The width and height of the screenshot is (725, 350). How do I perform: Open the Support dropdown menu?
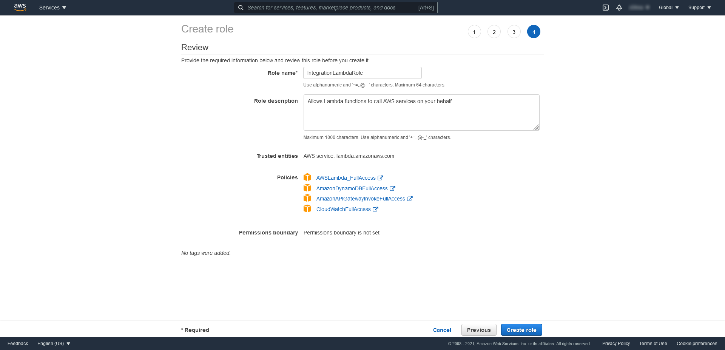pos(699,8)
